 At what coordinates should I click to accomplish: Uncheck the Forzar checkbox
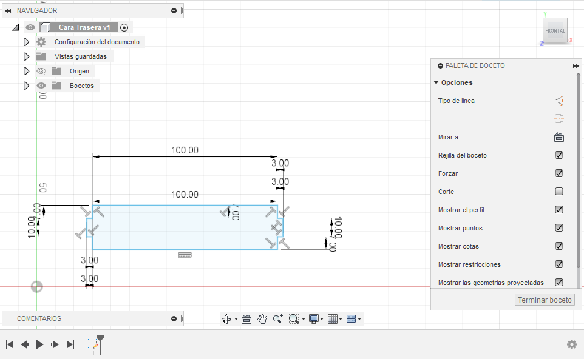559,173
